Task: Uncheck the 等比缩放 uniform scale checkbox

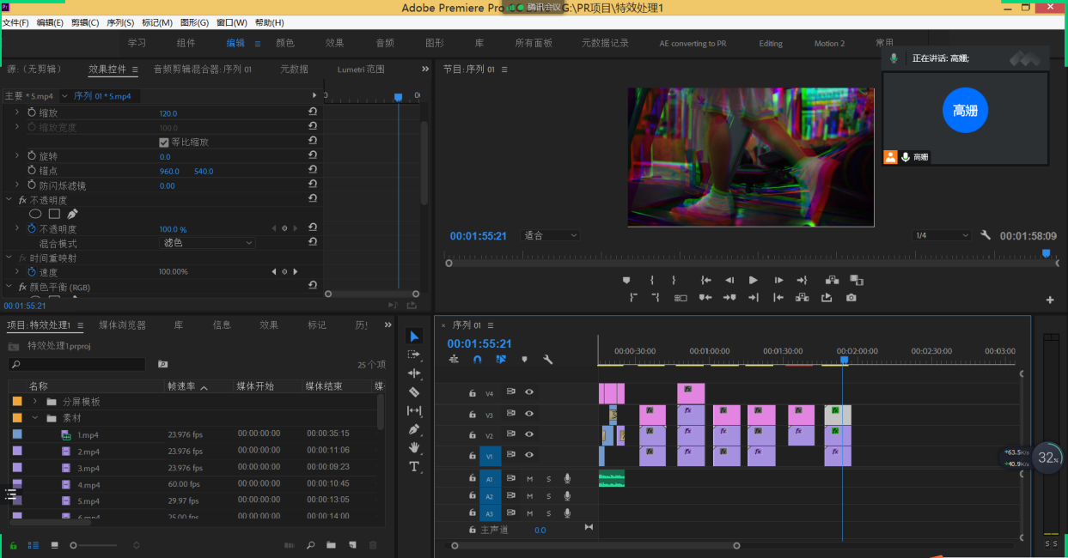Action: click(x=164, y=143)
